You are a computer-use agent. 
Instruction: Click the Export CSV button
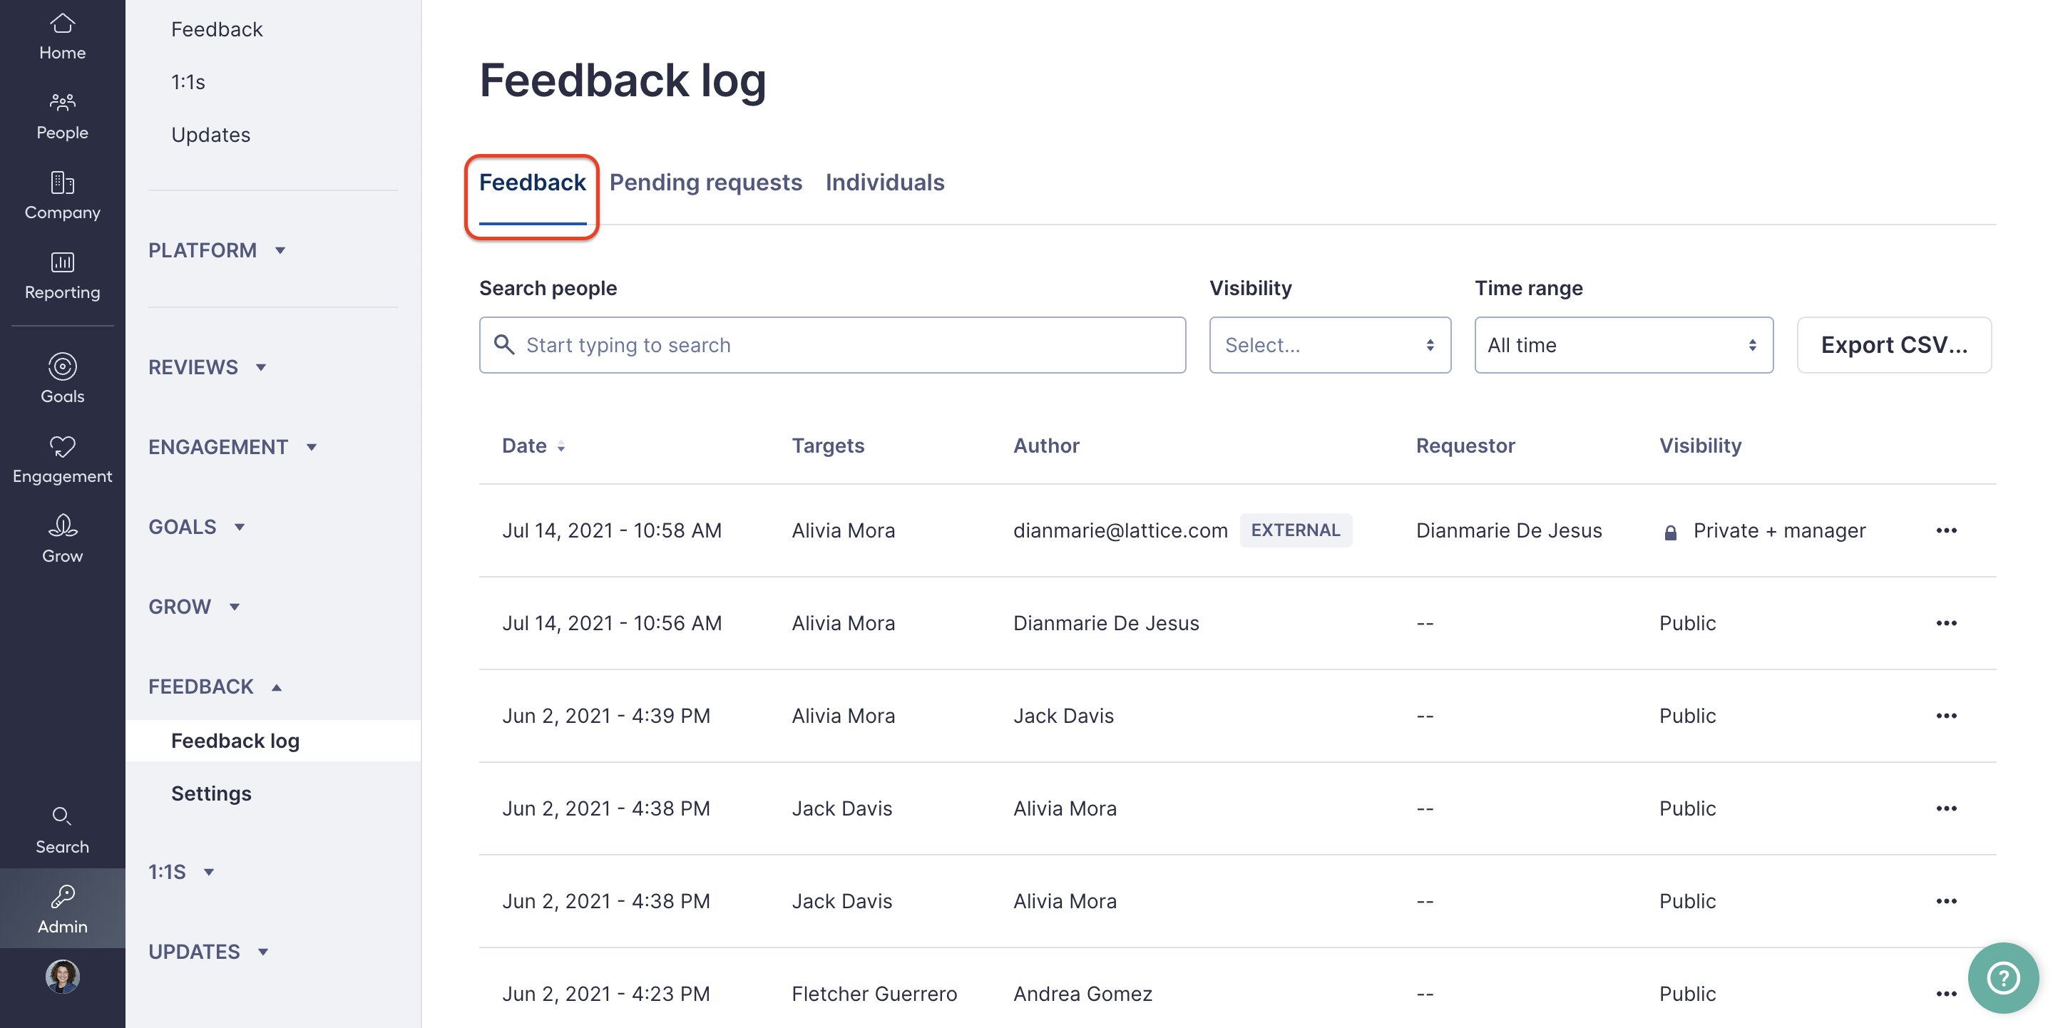pos(1895,345)
